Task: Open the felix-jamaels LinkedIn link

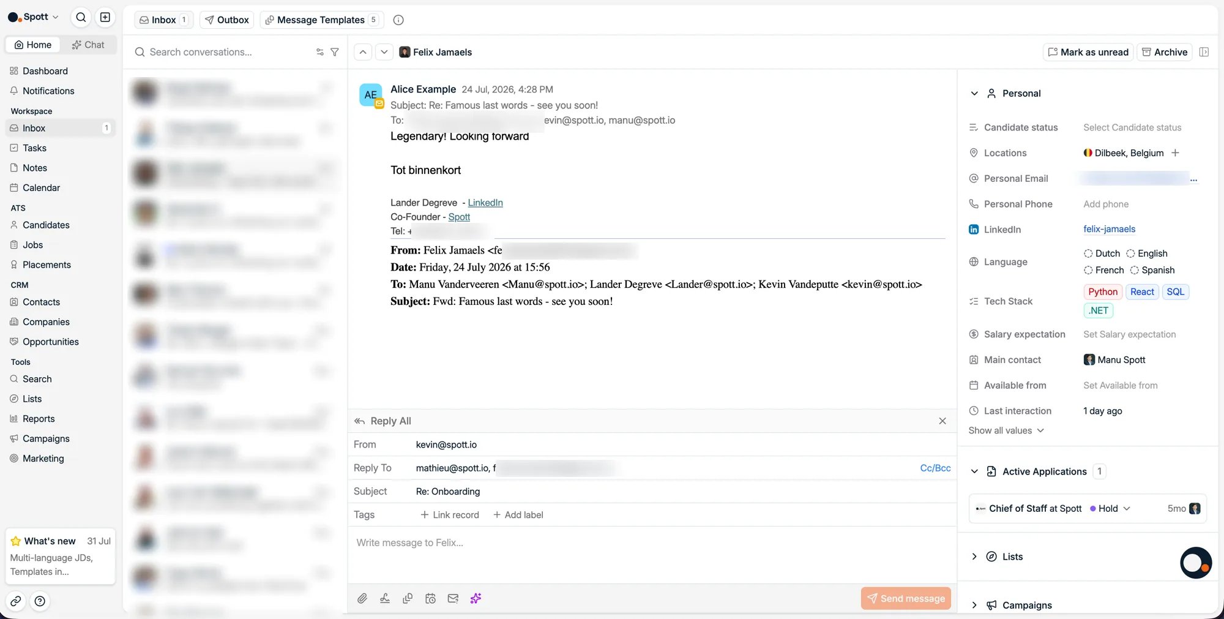Action: [1109, 229]
